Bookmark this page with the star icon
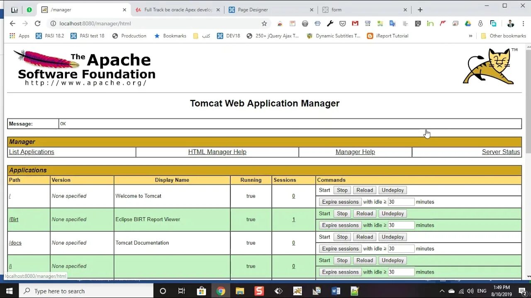 tap(264, 24)
